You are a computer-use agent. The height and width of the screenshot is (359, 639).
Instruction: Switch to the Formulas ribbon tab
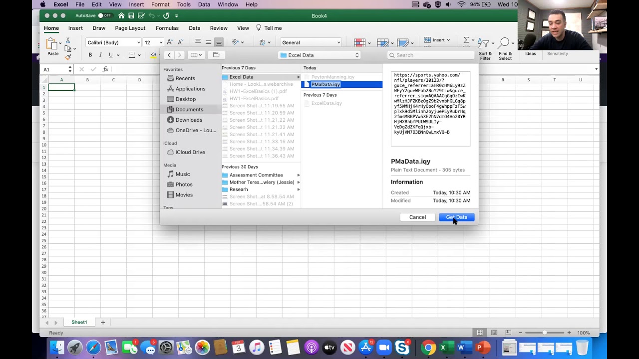click(167, 28)
